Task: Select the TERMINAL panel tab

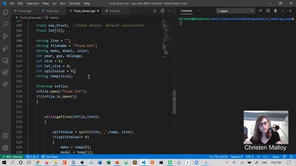Action: 186,11
